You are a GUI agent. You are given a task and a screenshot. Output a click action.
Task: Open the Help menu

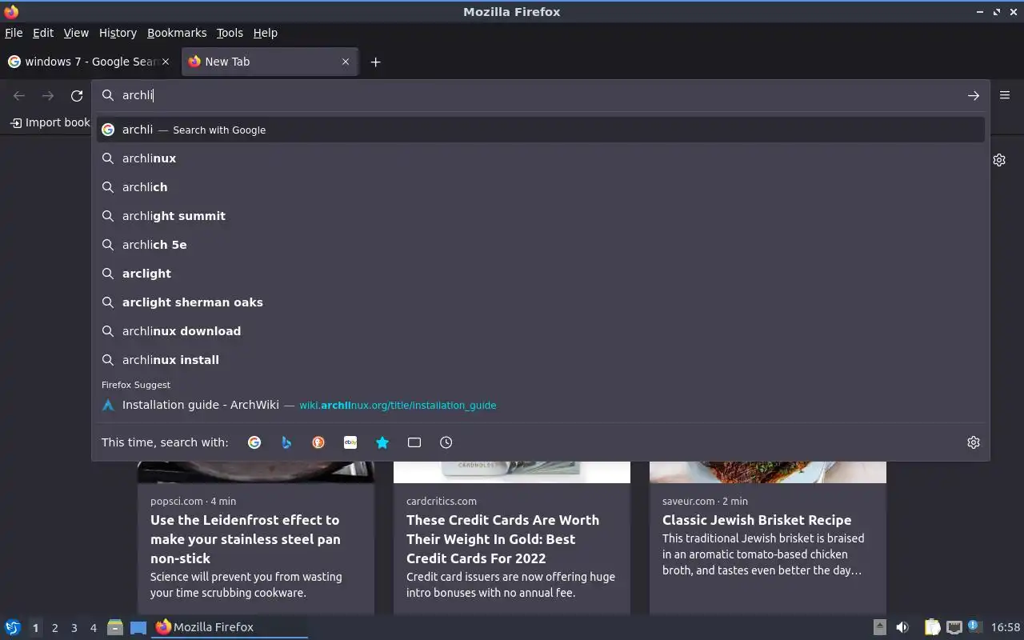click(x=266, y=33)
